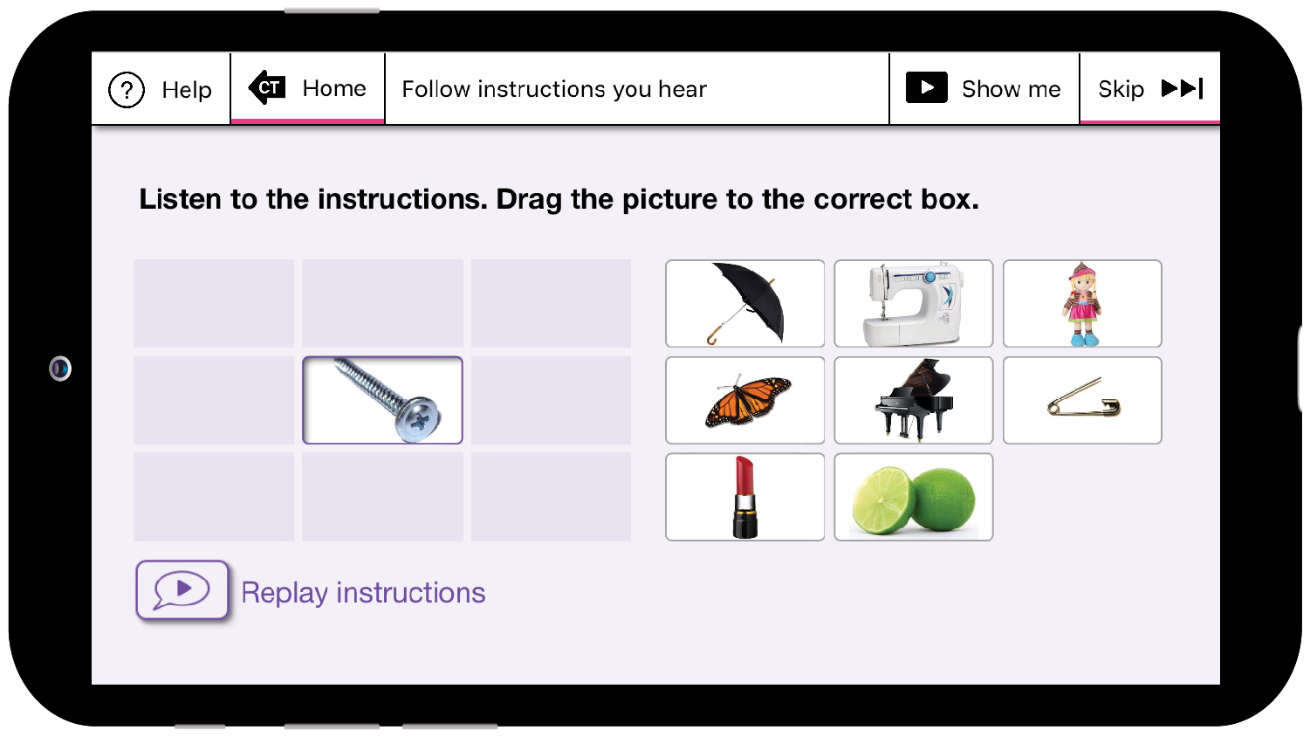Click the Replay instructions text link
The height and width of the screenshot is (737, 1310).
[x=363, y=593]
